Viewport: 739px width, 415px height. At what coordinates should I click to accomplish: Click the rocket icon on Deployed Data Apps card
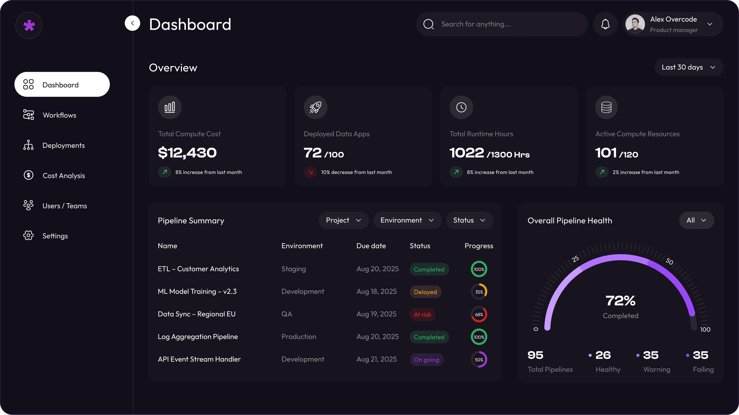coord(315,107)
